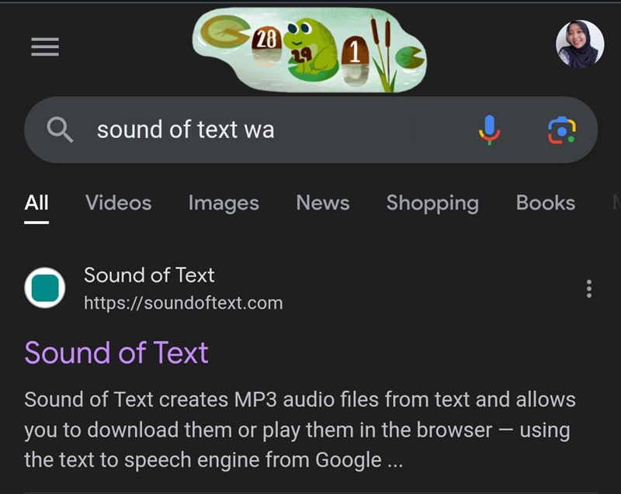621x494 pixels.
Task: Click the magnifying glass search icon
Action: point(60,130)
